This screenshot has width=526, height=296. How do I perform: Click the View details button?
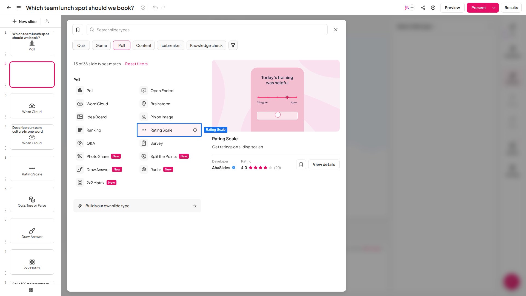324,164
